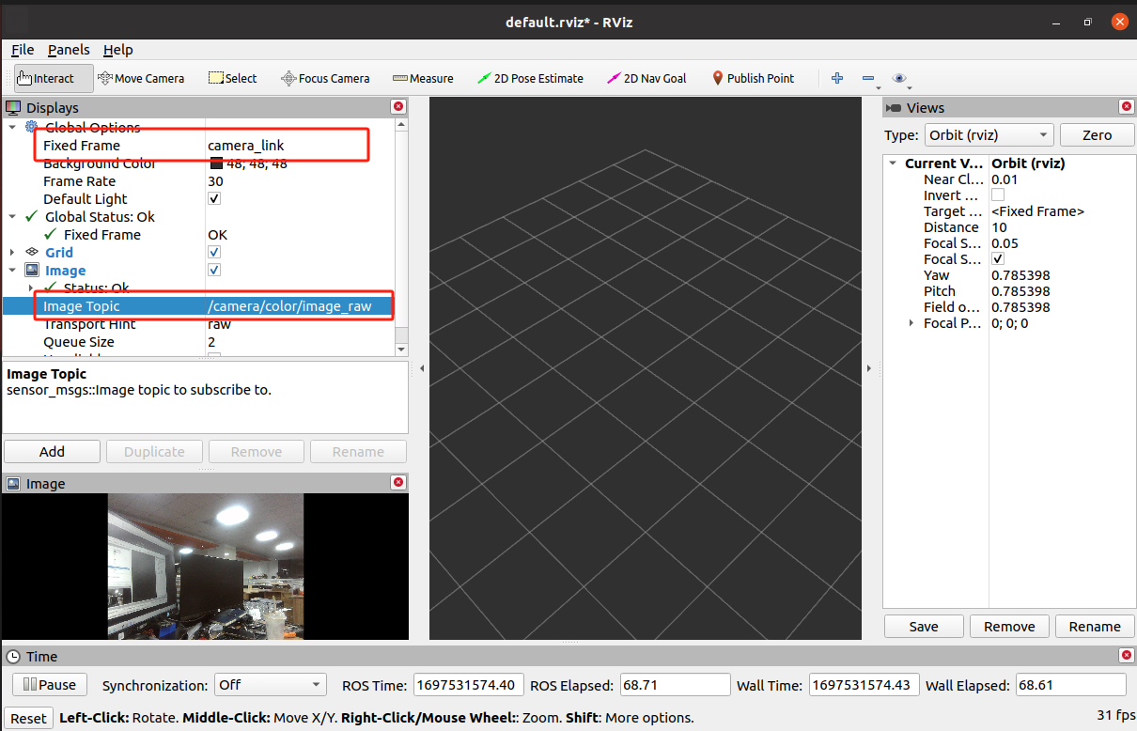The width and height of the screenshot is (1137, 731).
Task: Toggle the Default Light checkbox
Action: [214, 198]
